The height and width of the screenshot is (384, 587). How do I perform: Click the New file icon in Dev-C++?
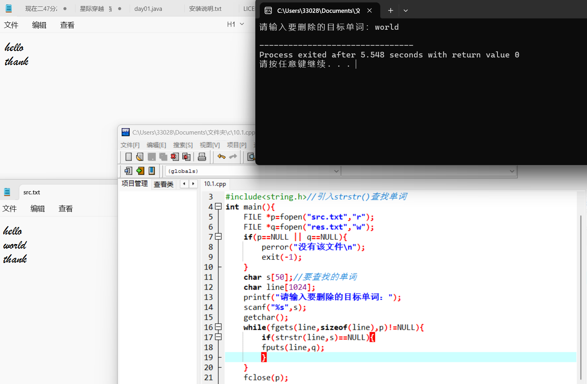click(x=128, y=157)
